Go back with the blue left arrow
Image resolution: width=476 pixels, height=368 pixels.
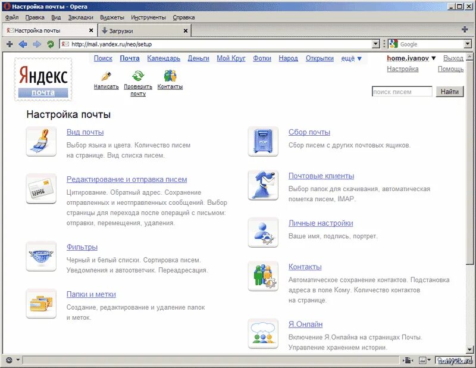(23, 45)
